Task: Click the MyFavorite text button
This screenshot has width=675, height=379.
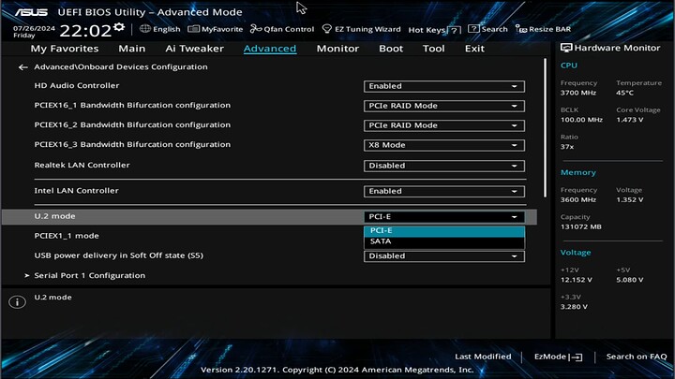Action: pyautogui.click(x=222, y=29)
